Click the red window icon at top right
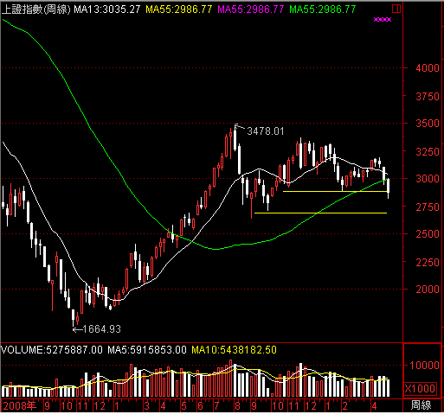This screenshot has height=414, width=444. 396,9
